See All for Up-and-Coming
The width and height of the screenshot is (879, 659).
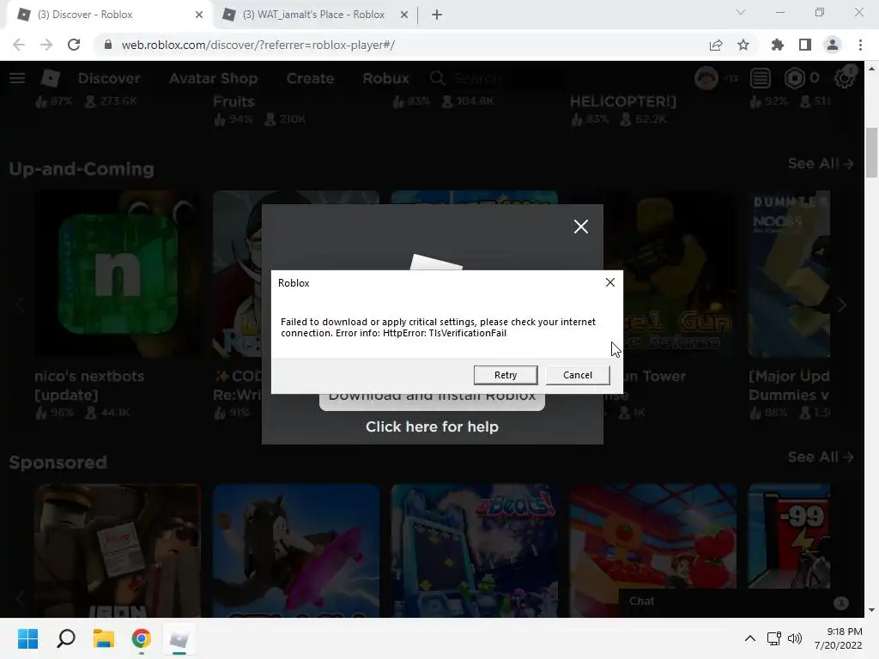(821, 164)
